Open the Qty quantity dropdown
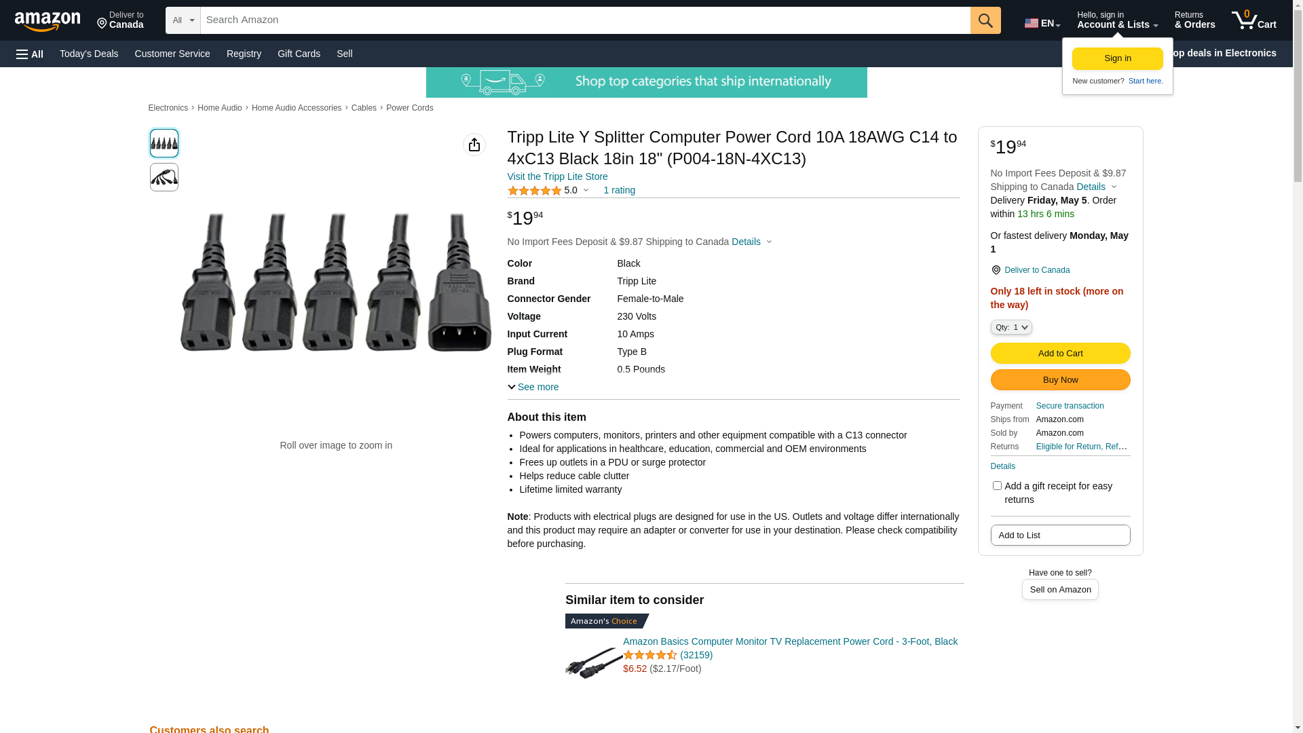The image size is (1303, 733). click(1011, 327)
